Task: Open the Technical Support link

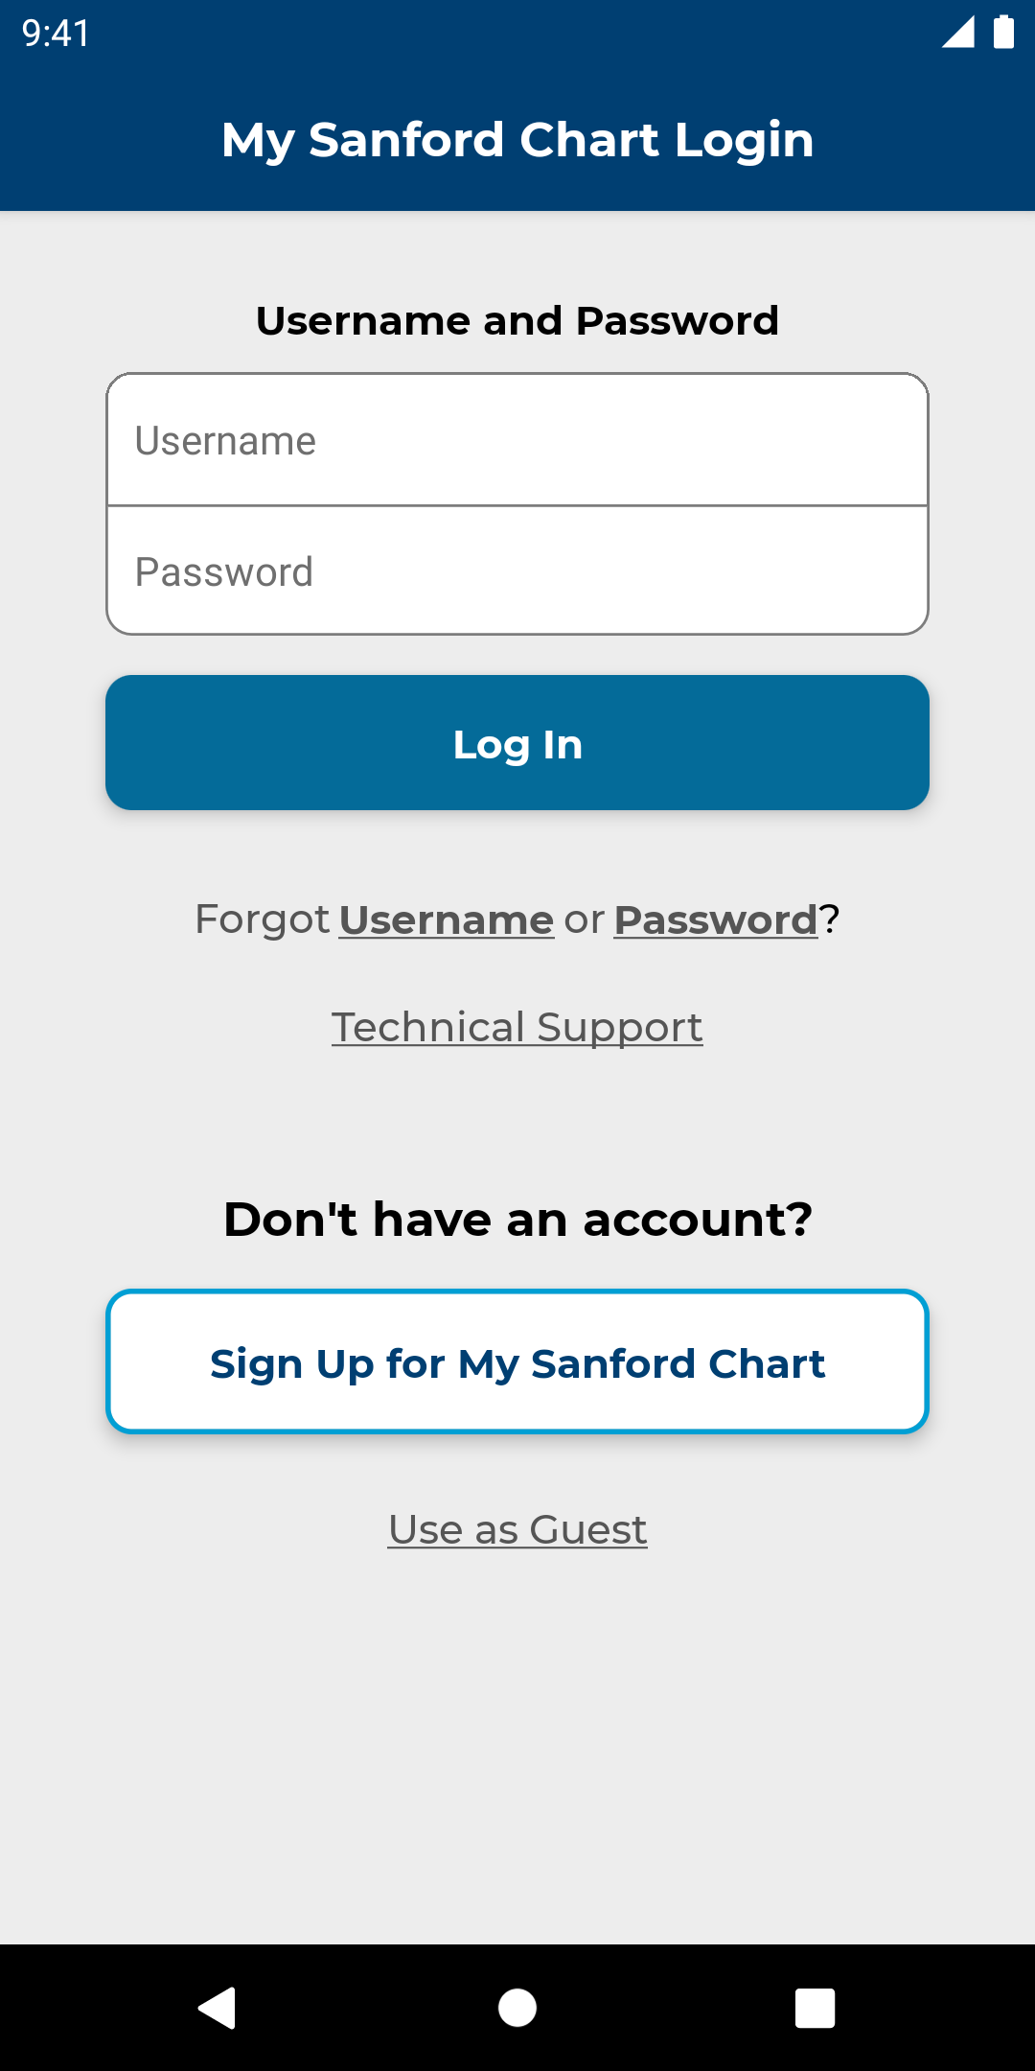Action: [517, 1028]
